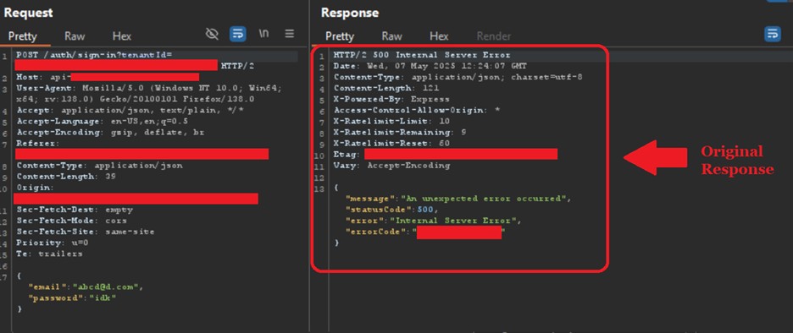Click the Sec-Fetch-Mode: cors header

[71, 221]
